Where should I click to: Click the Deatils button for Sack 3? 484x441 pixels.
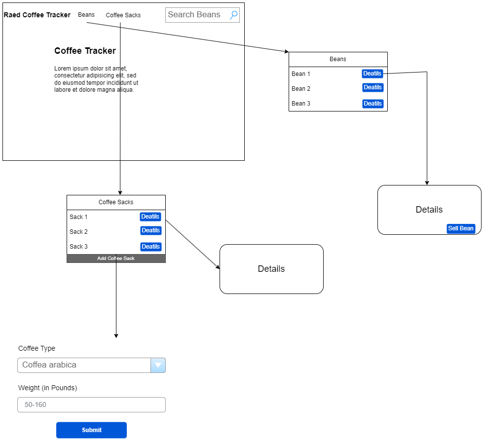point(150,246)
